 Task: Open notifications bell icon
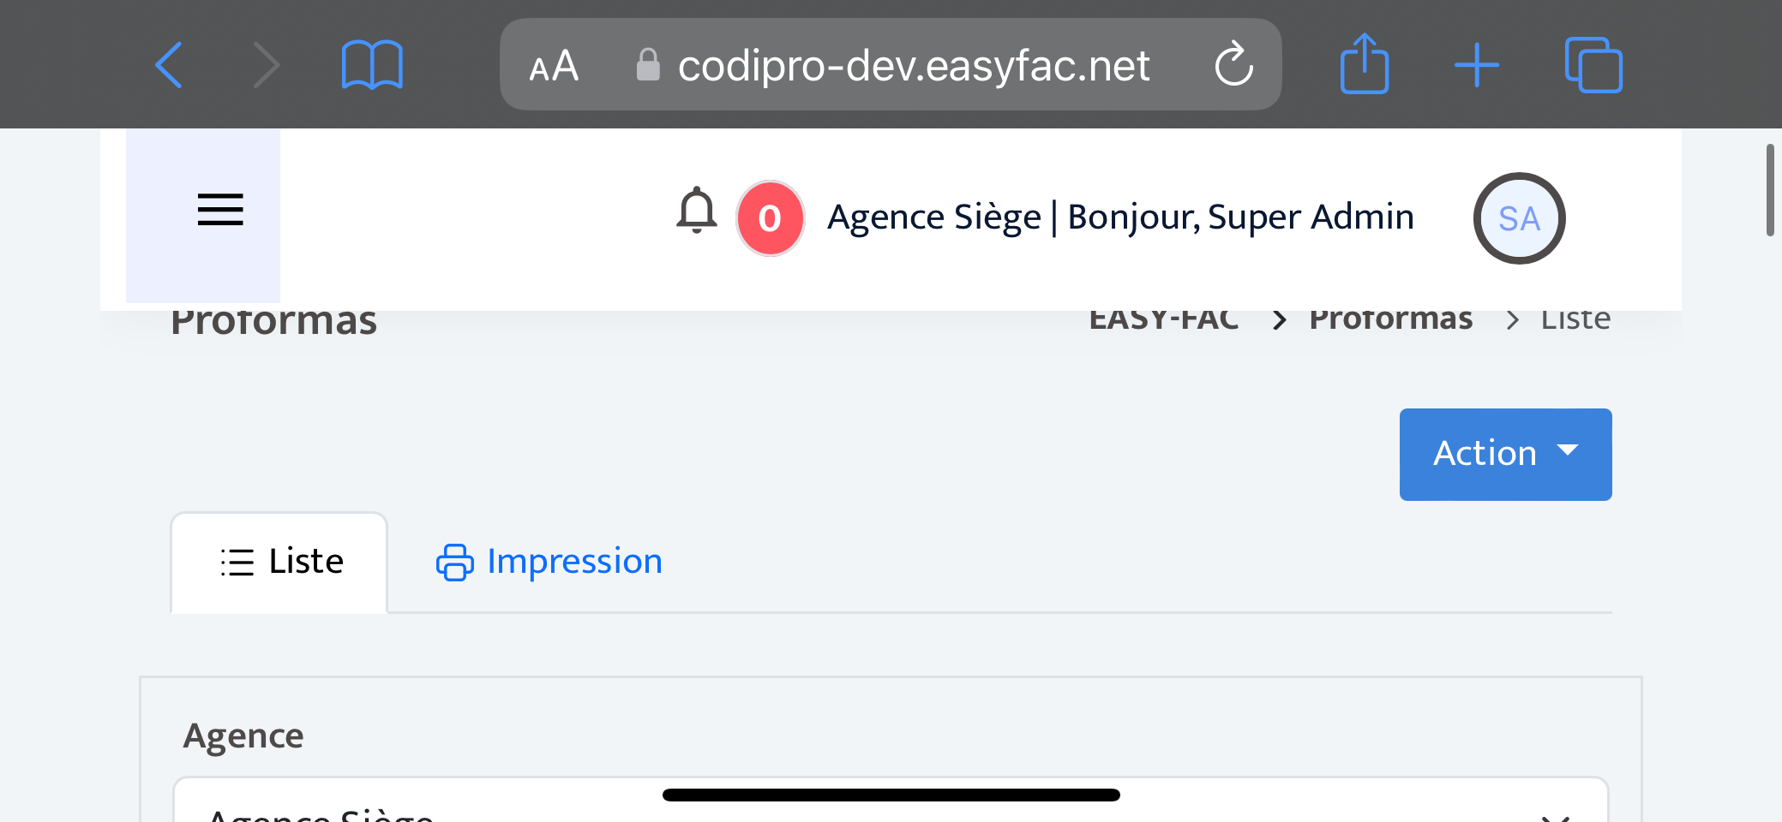(697, 211)
